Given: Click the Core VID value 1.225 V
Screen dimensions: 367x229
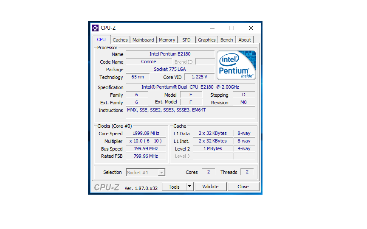Looking at the screenshot, I should pyautogui.click(x=199, y=77).
